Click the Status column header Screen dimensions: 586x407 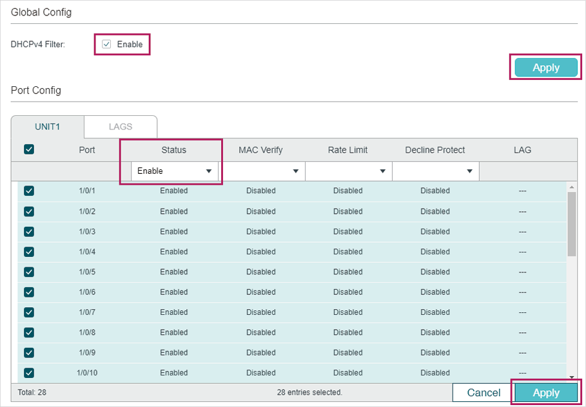[174, 150]
